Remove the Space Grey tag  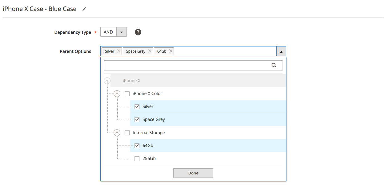click(149, 51)
